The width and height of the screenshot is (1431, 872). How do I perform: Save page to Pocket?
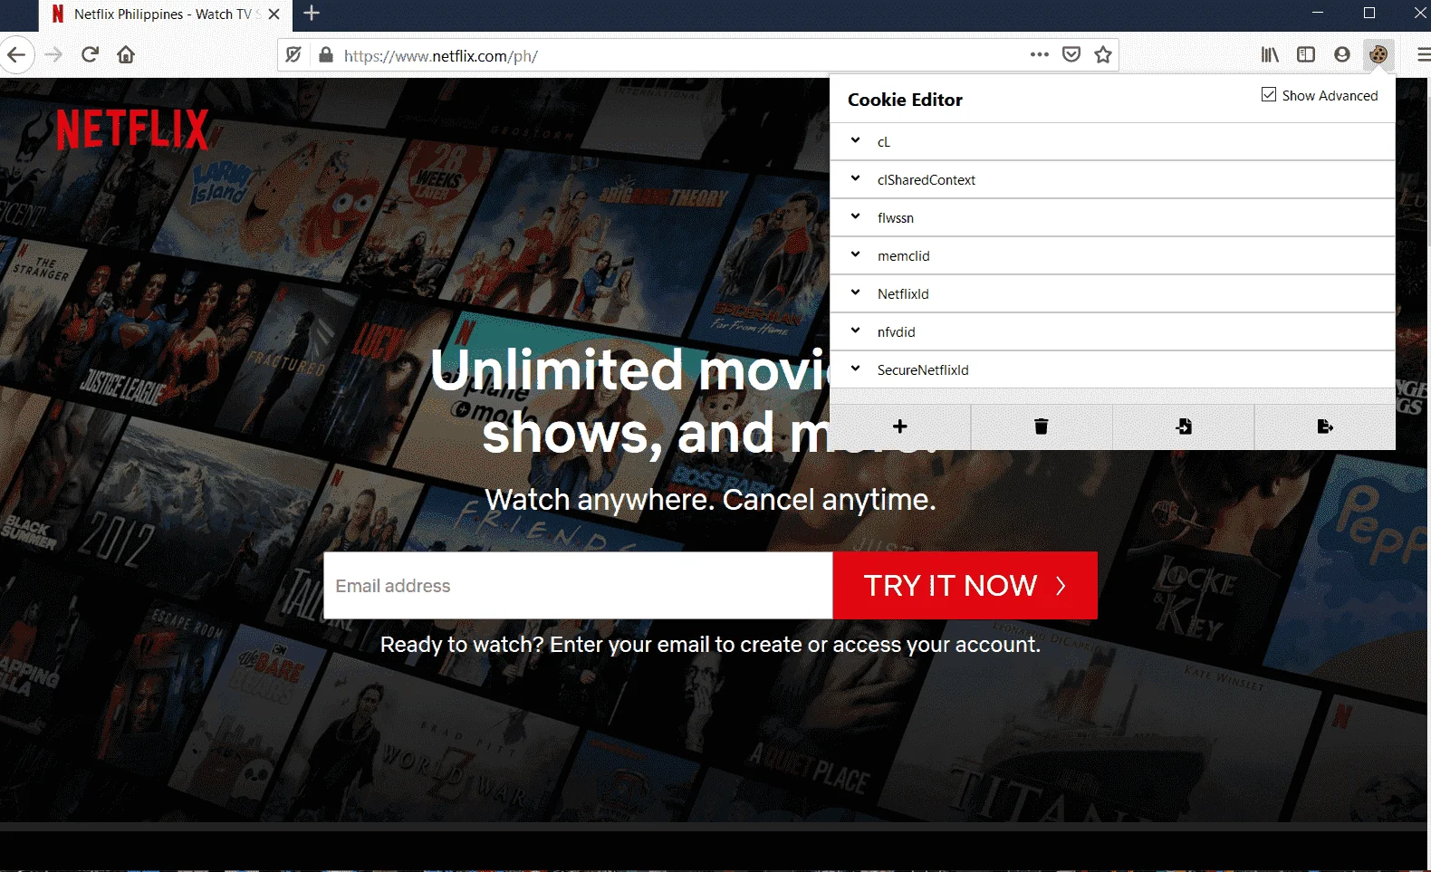1071,55
